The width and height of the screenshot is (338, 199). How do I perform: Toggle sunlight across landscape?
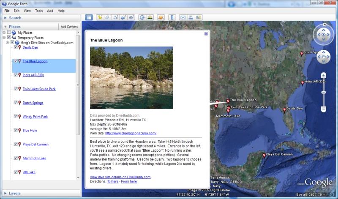tap(150, 17)
